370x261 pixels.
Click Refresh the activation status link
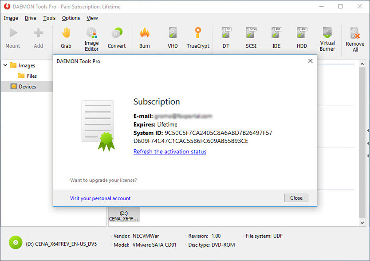pyautogui.click(x=170, y=152)
